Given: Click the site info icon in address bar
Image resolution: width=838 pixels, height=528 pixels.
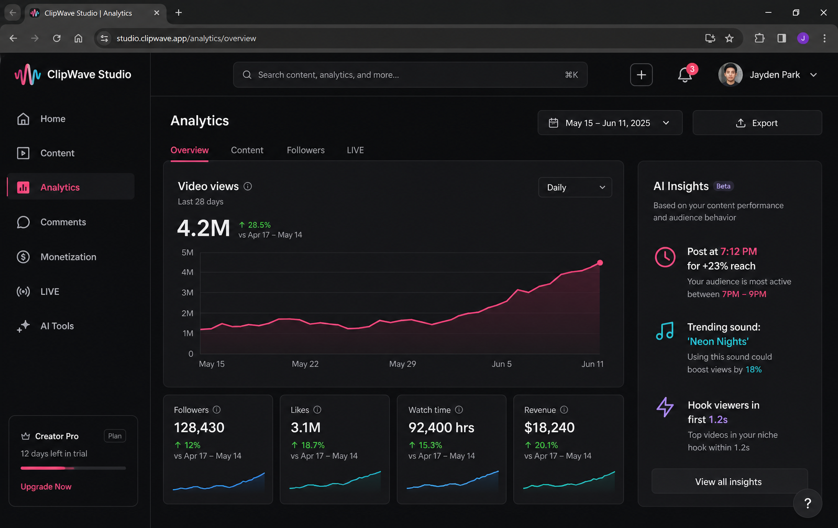Looking at the screenshot, I should [x=104, y=38].
